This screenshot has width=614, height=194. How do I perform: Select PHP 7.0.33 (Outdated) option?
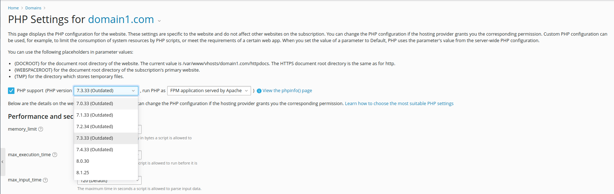[95, 104]
